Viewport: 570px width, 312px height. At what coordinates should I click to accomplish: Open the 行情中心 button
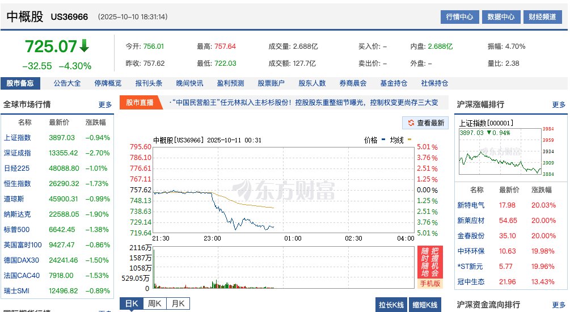pos(460,16)
